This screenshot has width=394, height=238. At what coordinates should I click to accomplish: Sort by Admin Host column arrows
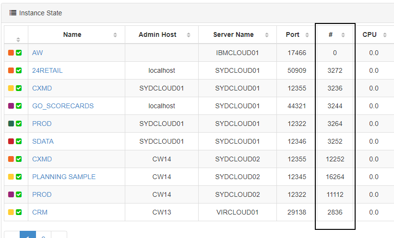(x=189, y=35)
